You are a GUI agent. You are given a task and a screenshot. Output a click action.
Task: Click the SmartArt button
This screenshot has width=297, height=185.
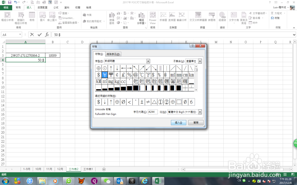(x=66, y=18)
